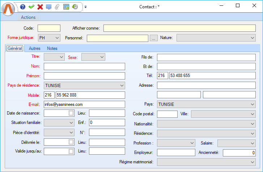263x172 pixels.
Task: Open the Actions menu
Action: (x=28, y=17)
